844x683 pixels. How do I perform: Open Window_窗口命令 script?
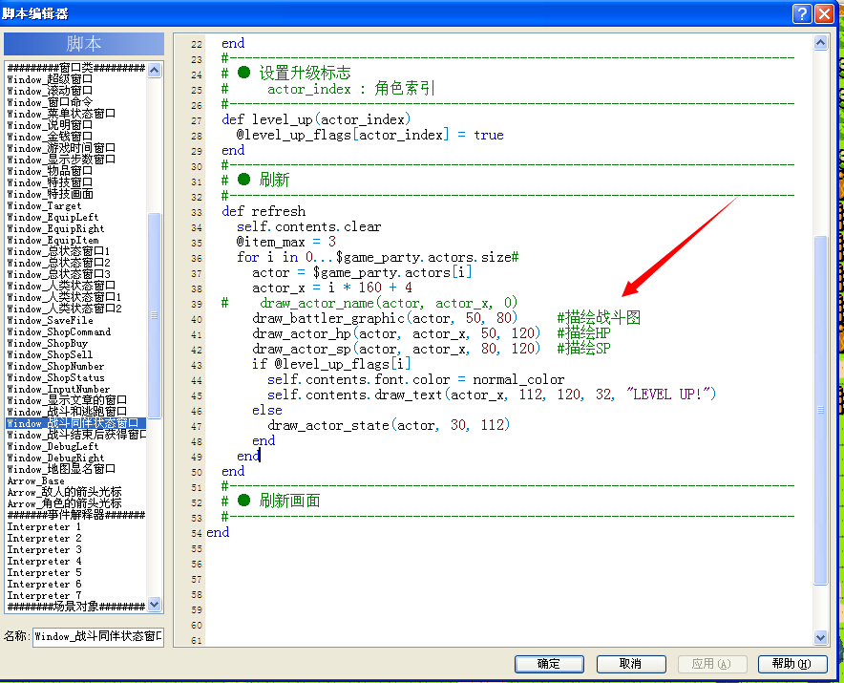(x=50, y=102)
